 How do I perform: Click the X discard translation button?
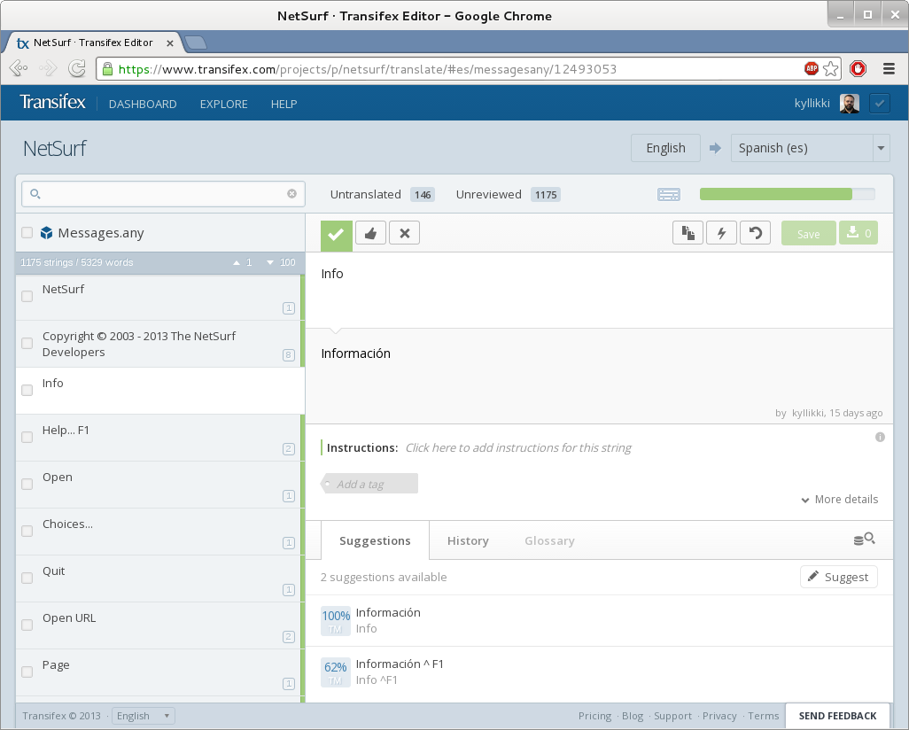click(x=405, y=233)
